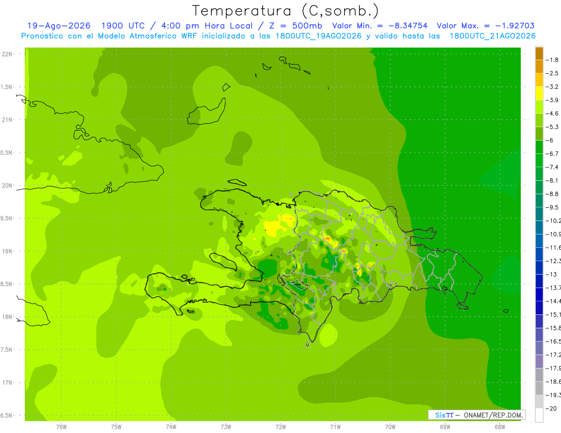Click the '71W' longitude axis label

[335, 426]
